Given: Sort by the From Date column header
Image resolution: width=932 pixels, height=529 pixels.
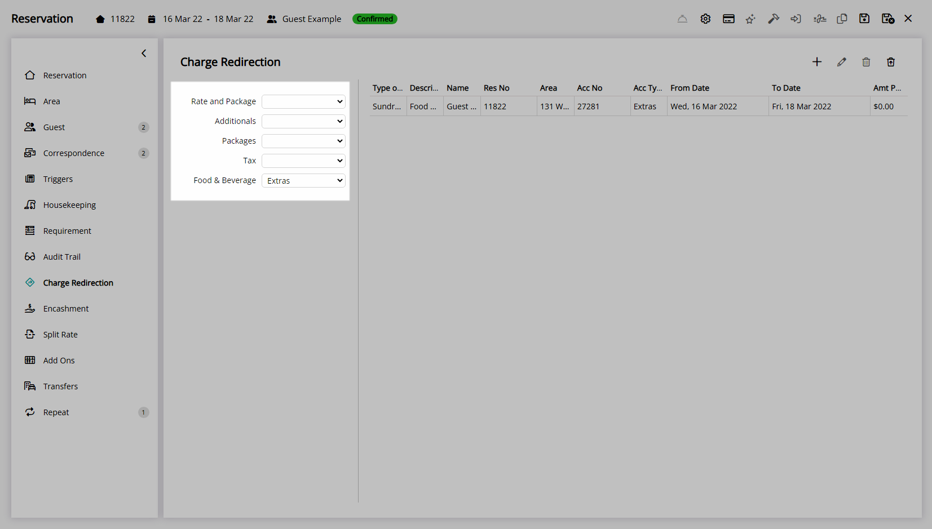Looking at the screenshot, I should pyautogui.click(x=690, y=88).
